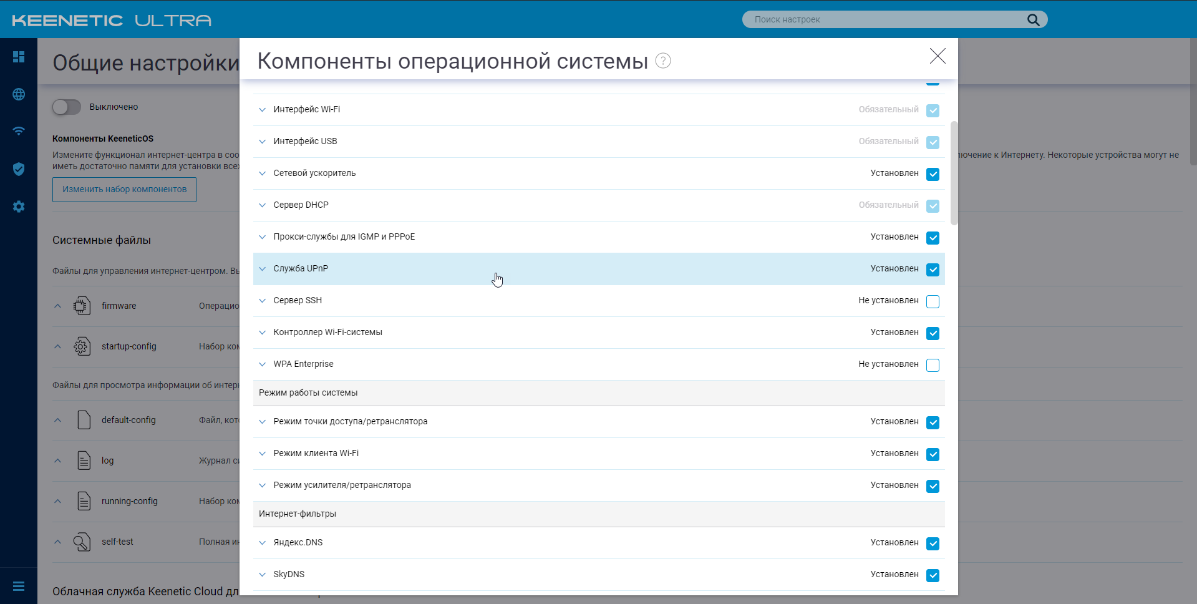The height and width of the screenshot is (604, 1197).
Task: Toggle the switch labeled Выключено
Action: click(x=67, y=107)
